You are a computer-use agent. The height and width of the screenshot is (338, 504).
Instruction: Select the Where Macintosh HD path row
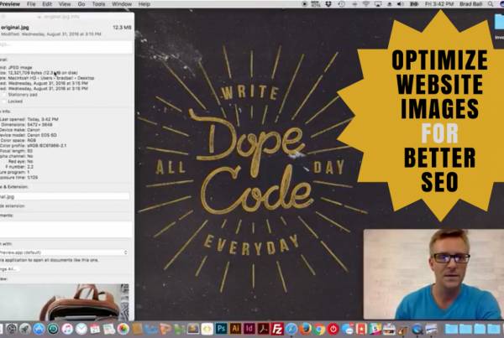click(47, 78)
